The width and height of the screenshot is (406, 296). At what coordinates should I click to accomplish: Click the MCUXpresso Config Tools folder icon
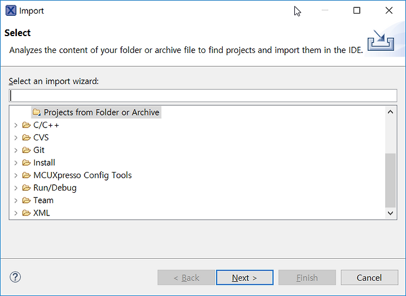tap(26, 175)
